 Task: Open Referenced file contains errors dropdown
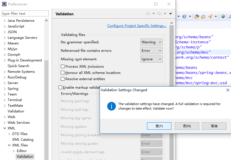coord(152,51)
